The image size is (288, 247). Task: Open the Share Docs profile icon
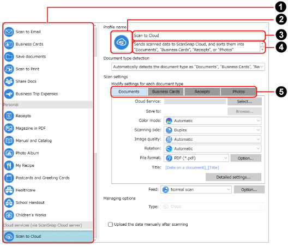pos(9,81)
